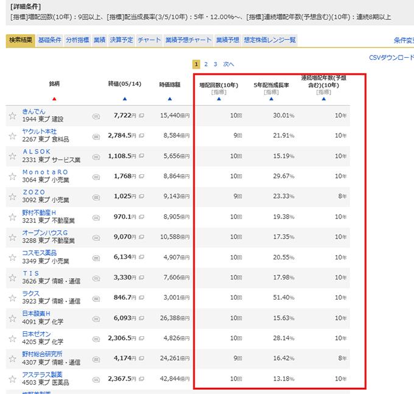Click CSVダウンロード link
Screen dimensions: 414x394
(391, 58)
